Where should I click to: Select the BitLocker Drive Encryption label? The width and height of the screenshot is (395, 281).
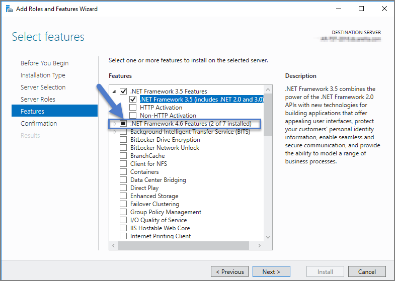pos(165,139)
